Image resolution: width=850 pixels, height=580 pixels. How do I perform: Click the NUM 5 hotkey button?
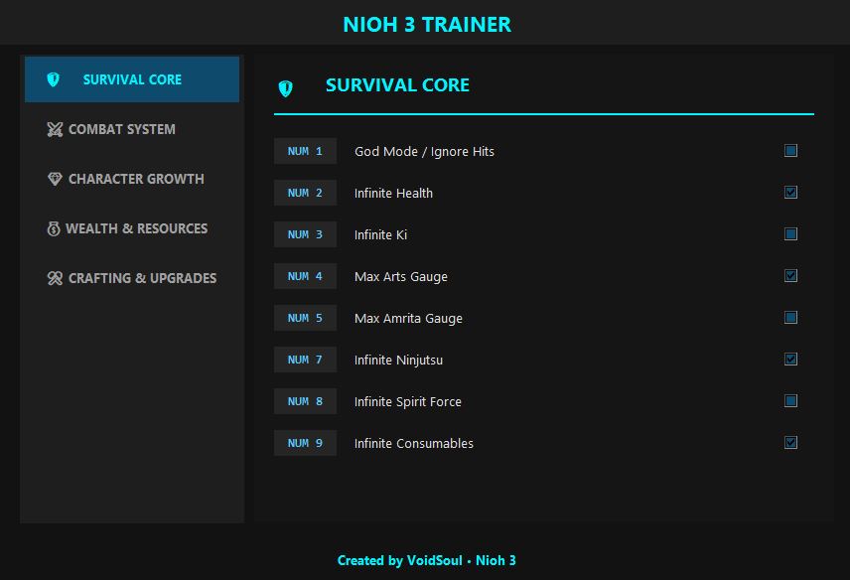click(305, 318)
